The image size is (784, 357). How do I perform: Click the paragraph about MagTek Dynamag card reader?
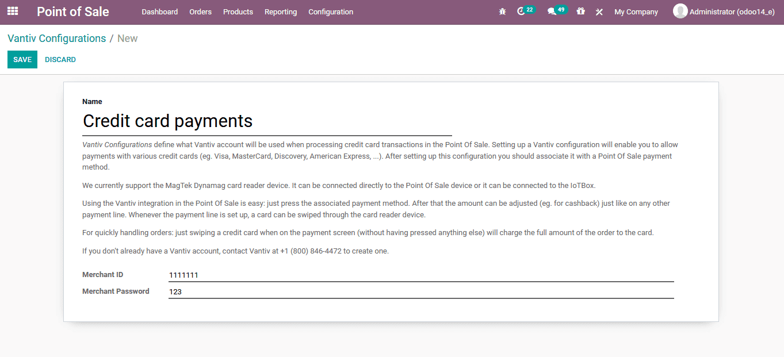339,186
